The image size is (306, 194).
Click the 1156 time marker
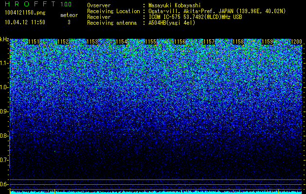(x=180, y=42)
